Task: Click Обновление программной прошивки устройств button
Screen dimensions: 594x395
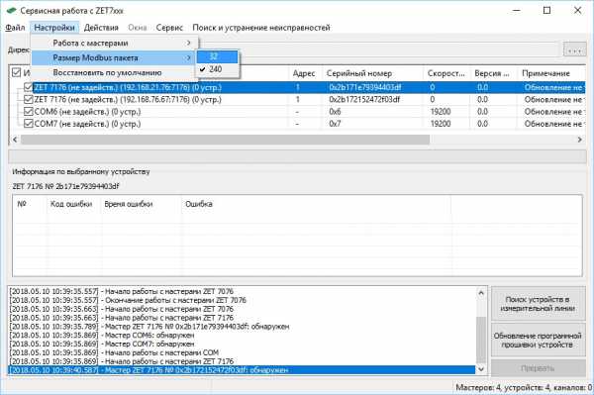Action: pyautogui.click(x=538, y=341)
